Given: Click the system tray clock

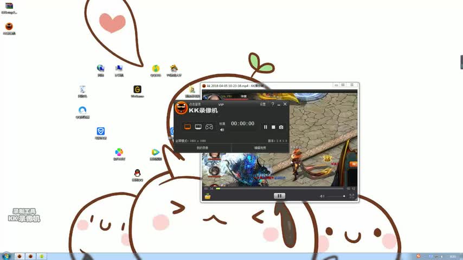Looking at the screenshot, I should pyautogui.click(x=453, y=256).
